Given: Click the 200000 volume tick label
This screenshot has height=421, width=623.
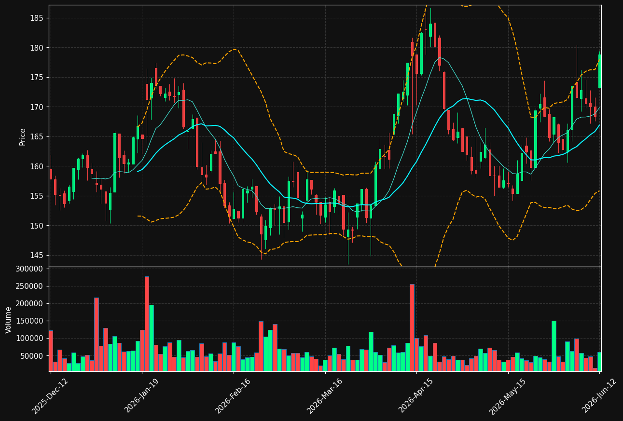Looking at the screenshot, I should pyautogui.click(x=30, y=303).
